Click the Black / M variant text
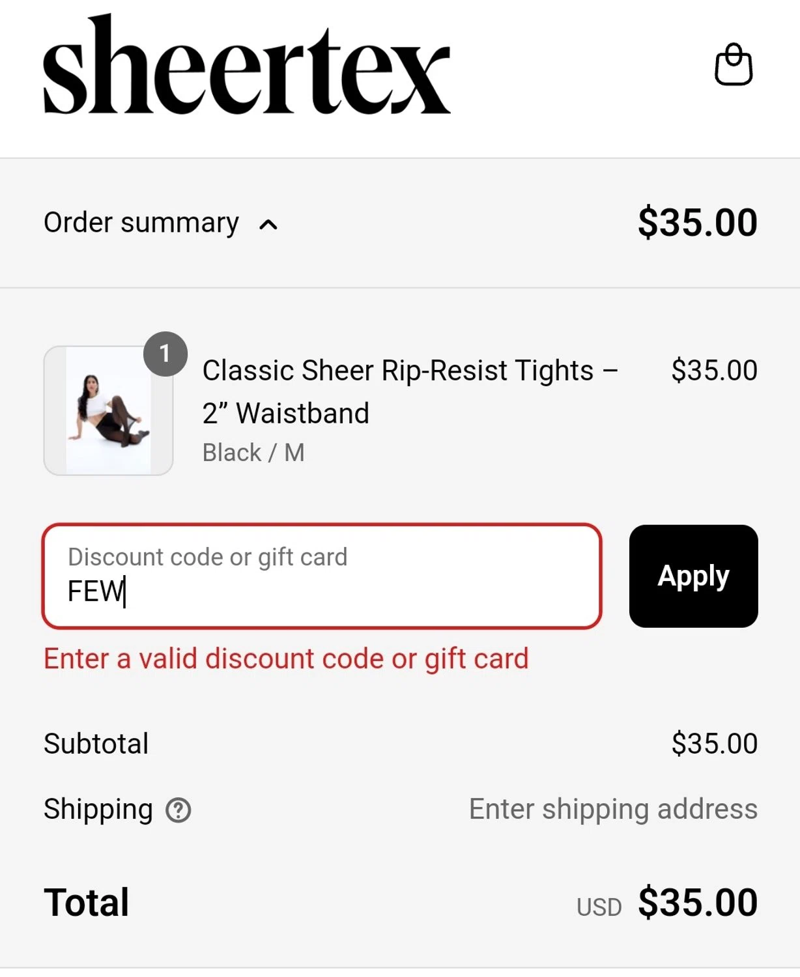Viewport: 800px width, 977px height. point(253,453)
